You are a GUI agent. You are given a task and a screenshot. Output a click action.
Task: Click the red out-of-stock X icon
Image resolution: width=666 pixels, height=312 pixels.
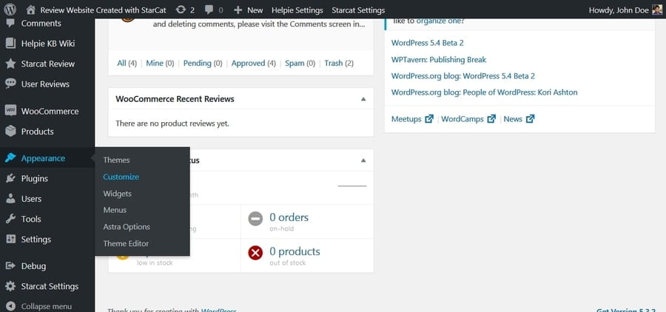pyautogui.click(x=255, y=254)
